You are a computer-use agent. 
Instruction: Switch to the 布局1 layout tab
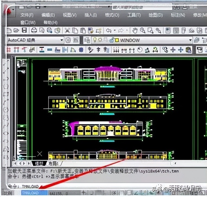54,163
